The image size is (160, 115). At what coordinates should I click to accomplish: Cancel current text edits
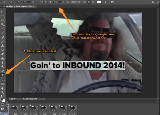click(x=153, y=2)
